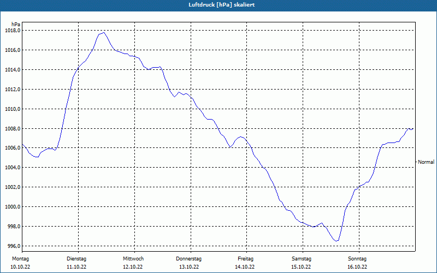The height and width of the screenshot is (273, 437).
Task: Click the 'Freitag' day label
Action: [x=245, y=259]
